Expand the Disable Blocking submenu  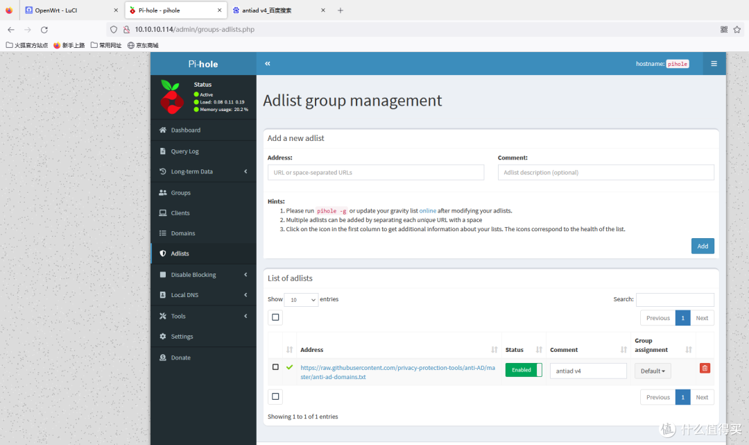pyautogui.click(x=203, y=274)
